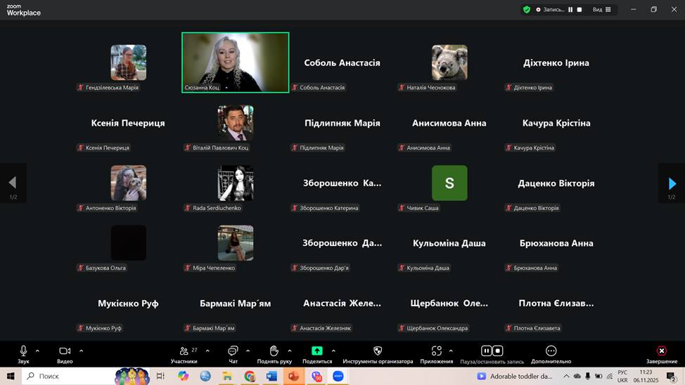The height and width of the screenshot is (385, 685).
Task: Toggle the camera (Видео) on or off
Action: pyautogui.click(x=65, y=351)
